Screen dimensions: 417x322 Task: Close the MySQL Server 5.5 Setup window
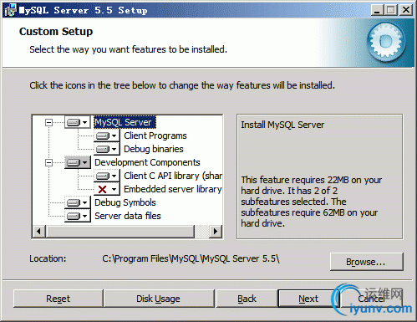[x=406, y=10]
